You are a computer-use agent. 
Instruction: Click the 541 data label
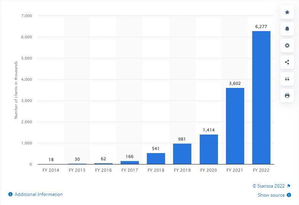click(156, 149)
